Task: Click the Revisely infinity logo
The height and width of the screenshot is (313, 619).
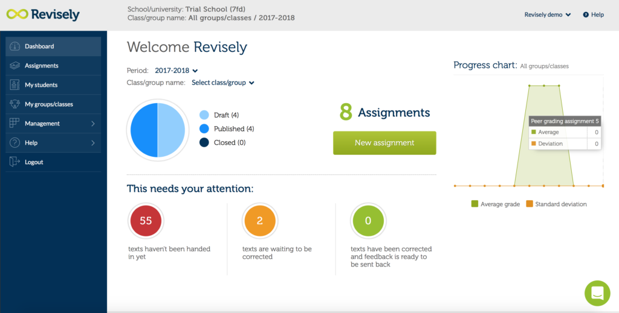Action: coord(18,15)
